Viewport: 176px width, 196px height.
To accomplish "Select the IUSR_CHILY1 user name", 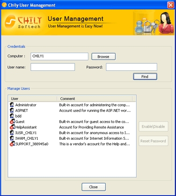I will coord(26,133).
